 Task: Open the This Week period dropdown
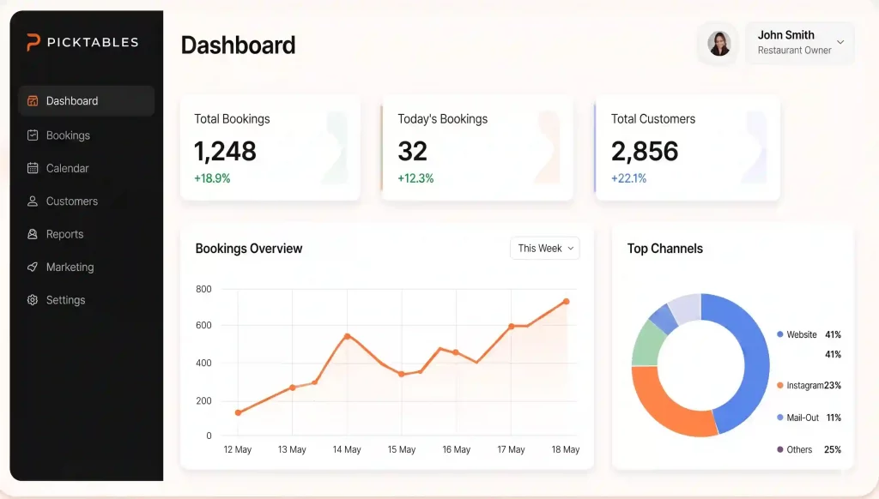tap(545, 248)
